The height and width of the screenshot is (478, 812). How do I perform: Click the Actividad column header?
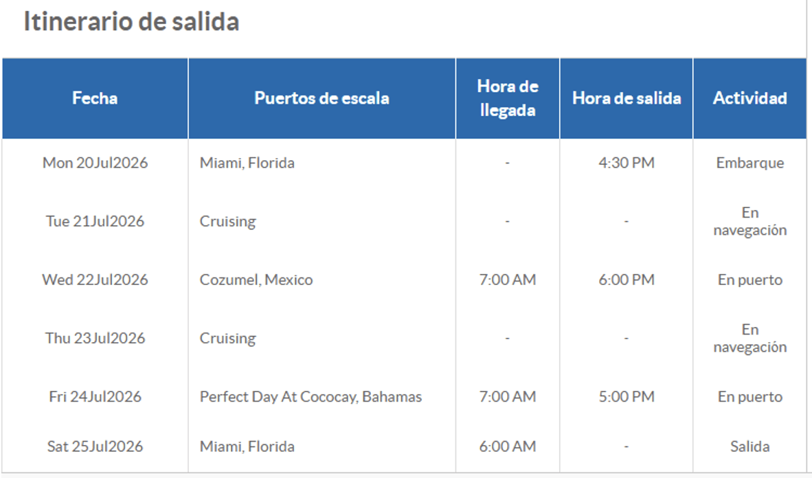(x=749, y=98)
